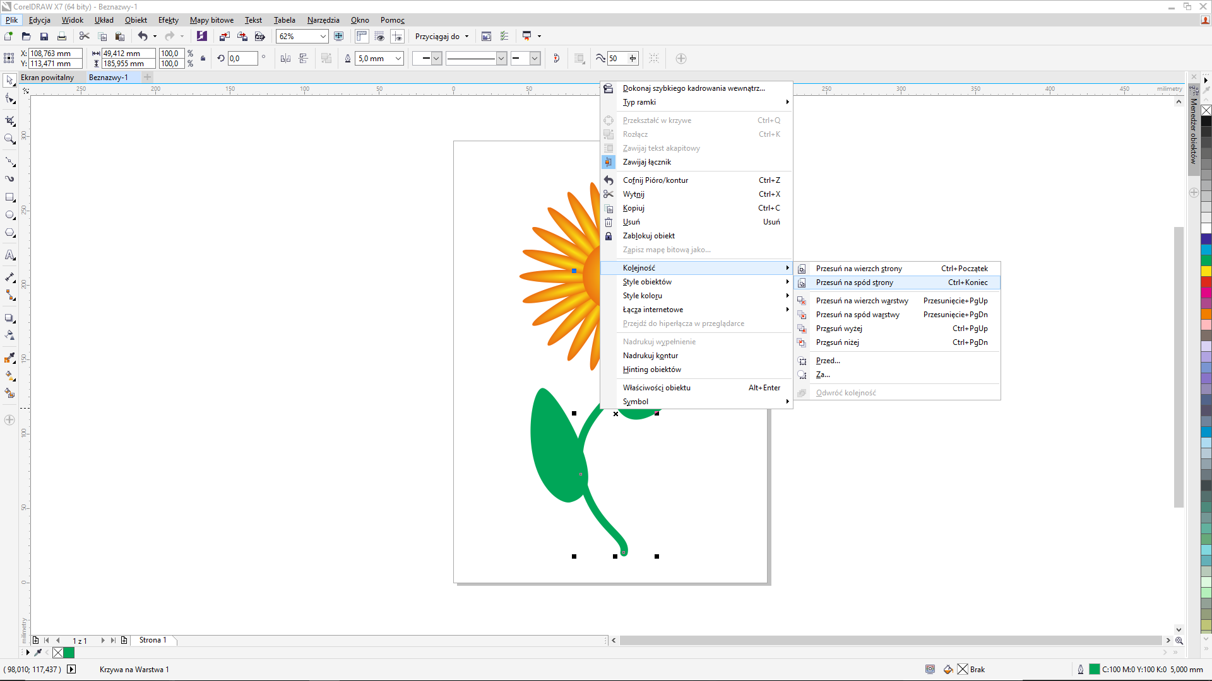Select the Zoom tool in toolbox
This screenshot has width=1212, height=681.
10,139
